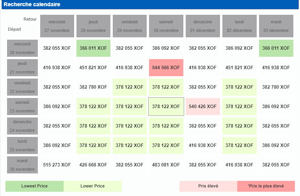Click the dimanche 01 décembre return header
The height and width of the screenshot is (196, 300).
point(202,26)
